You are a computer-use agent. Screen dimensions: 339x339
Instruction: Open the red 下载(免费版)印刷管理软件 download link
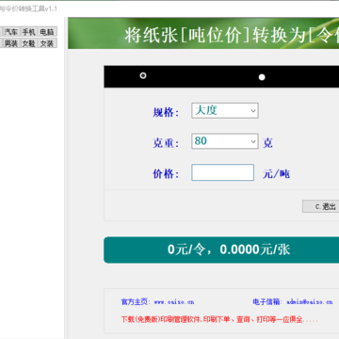219,320
